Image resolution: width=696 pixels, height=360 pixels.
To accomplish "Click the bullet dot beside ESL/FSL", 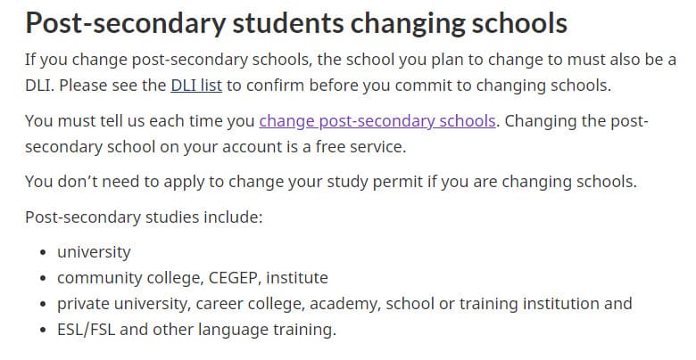I will (x=43, y=330).
